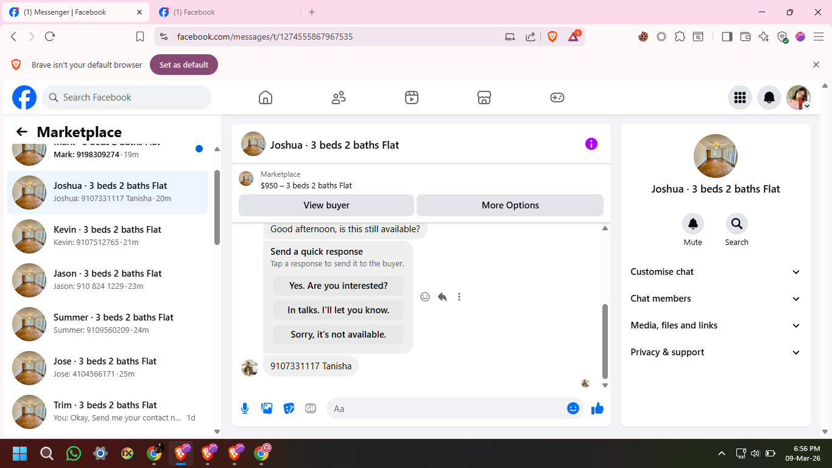Open more options three-dot on message

[x=459, y=297]
